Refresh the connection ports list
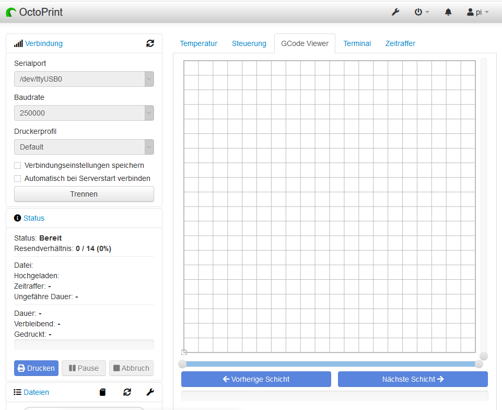 click(x=150, y=43)
